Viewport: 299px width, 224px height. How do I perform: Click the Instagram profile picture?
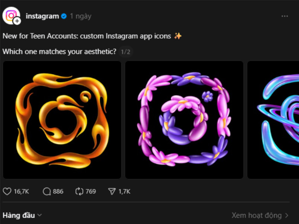point(12,16)
